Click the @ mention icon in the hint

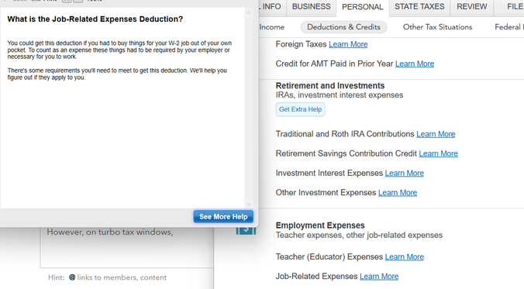pos(72,277)
